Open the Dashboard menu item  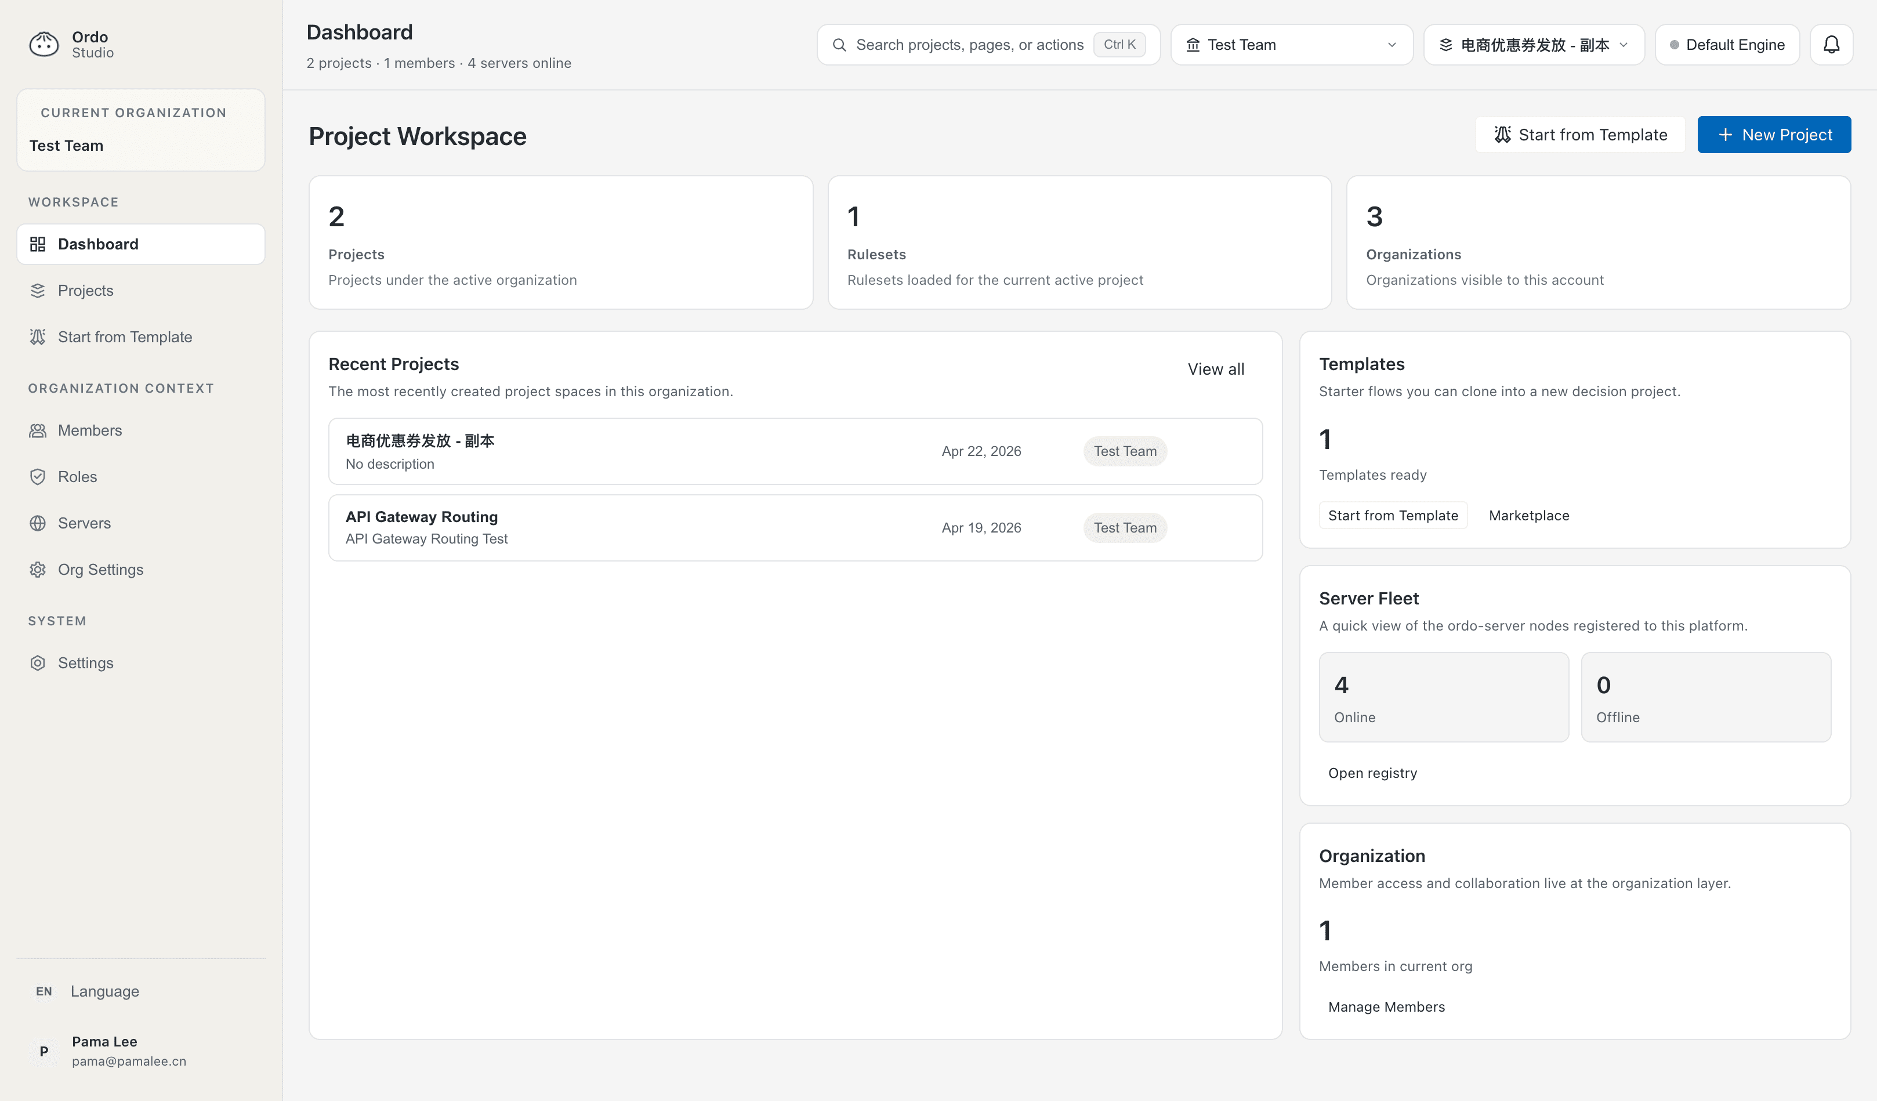point(141,244)
